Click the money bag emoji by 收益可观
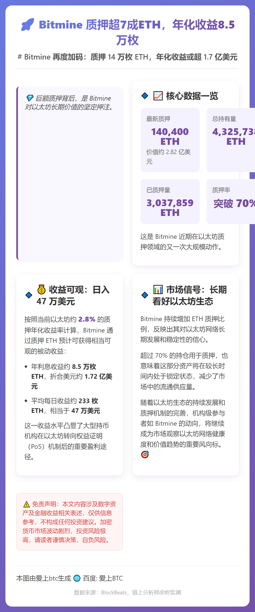Image resolution: width=255 pixels, height=612 pixels. pos(42,290)
